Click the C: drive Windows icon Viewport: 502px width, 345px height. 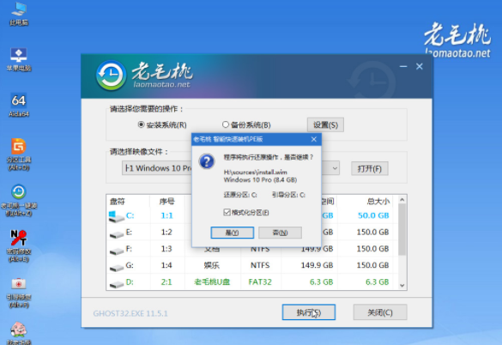pos(116,216)
